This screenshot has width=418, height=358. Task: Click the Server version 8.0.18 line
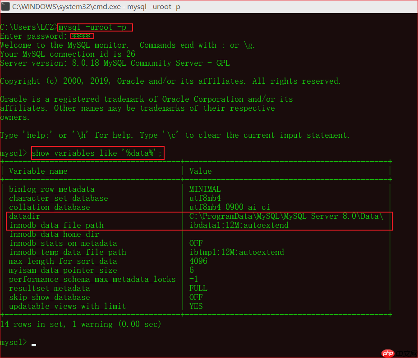113,63
